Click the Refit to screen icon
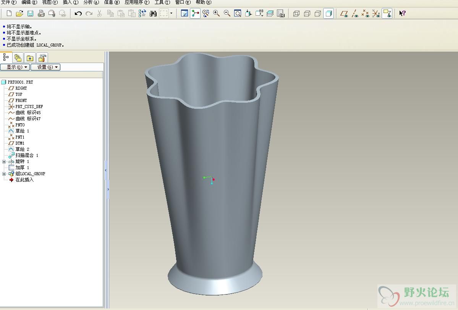 pos(238,13)
